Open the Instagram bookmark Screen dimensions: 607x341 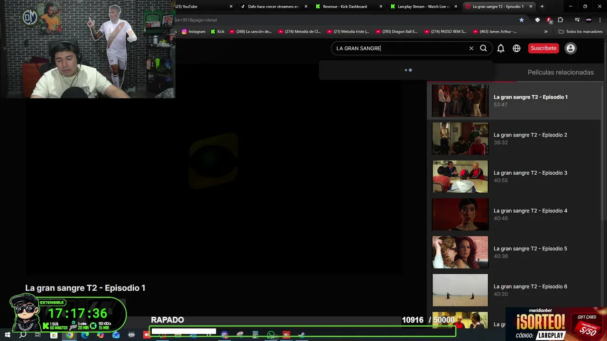[193, 32]
